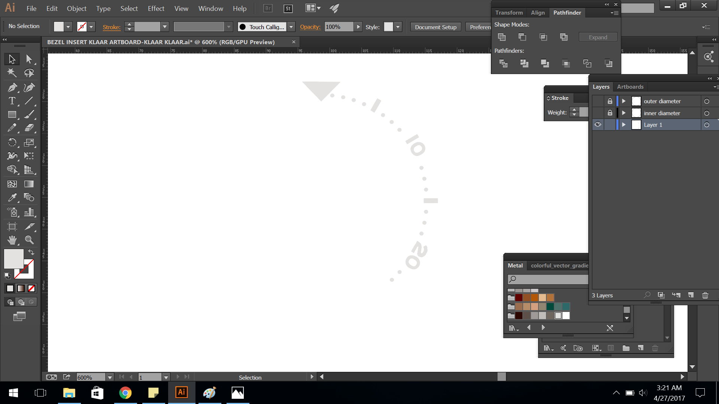This screenshot has height=404, width=719.
Task: Create new layer in Layers panel
Action: tap(691, 295)
